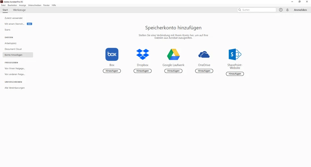Select Scans in sidebar

tap(7, 30)
